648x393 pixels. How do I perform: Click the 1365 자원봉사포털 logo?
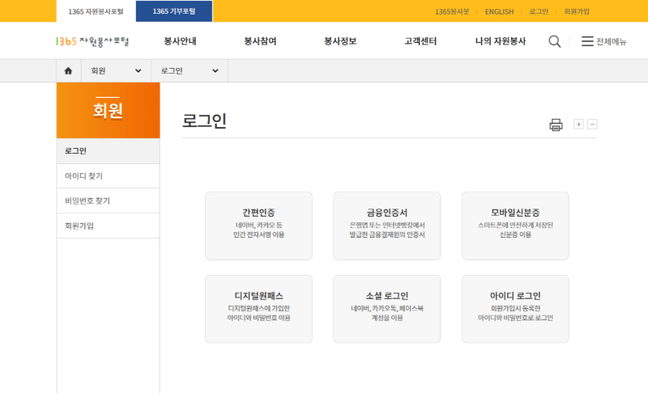point(92,41)
